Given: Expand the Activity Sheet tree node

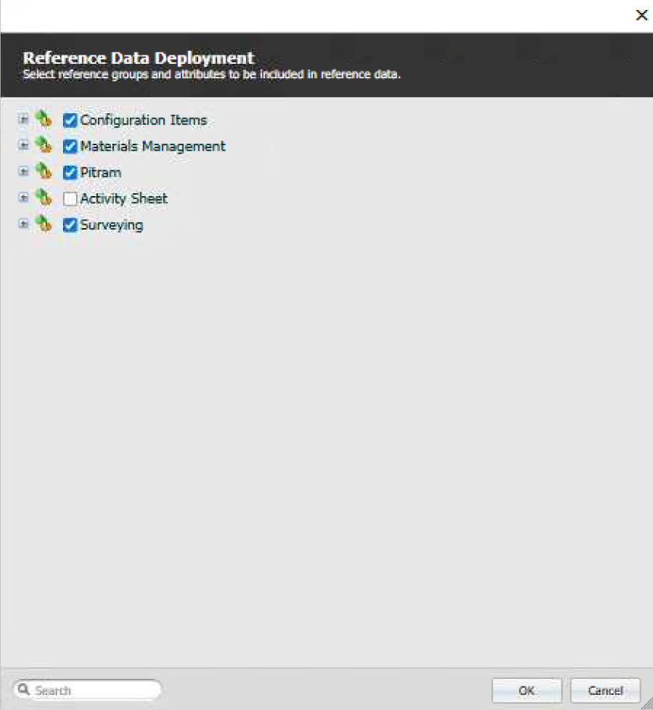Looking at the screenshot, I should 23,198.
